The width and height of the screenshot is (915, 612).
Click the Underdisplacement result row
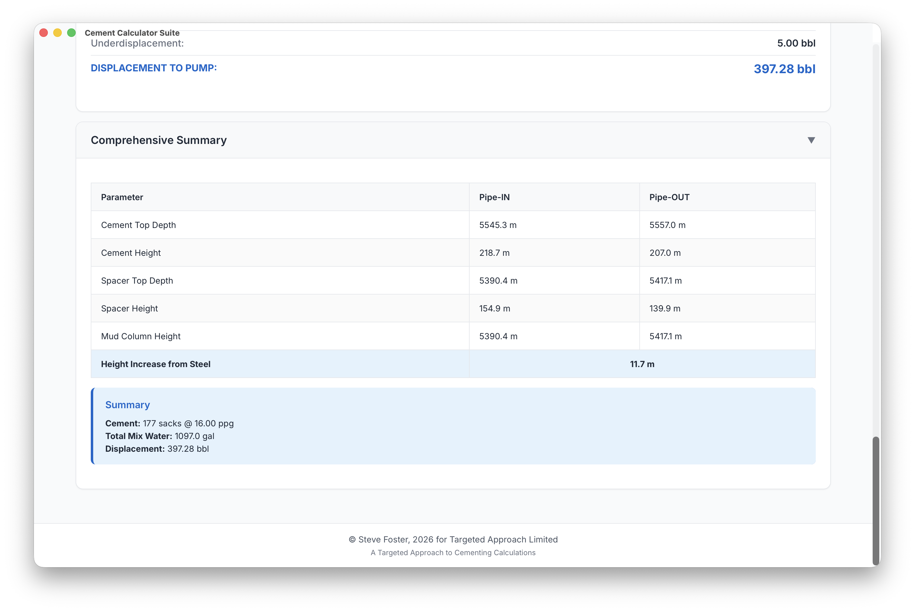(x=453, y=43)
